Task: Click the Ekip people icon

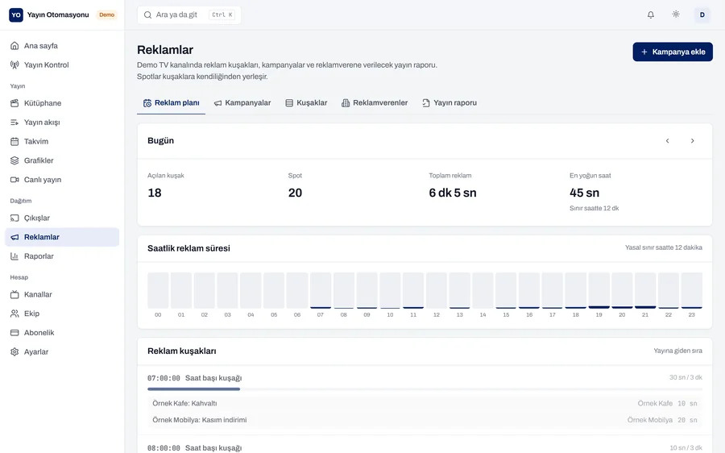Action: coord(14,314)
